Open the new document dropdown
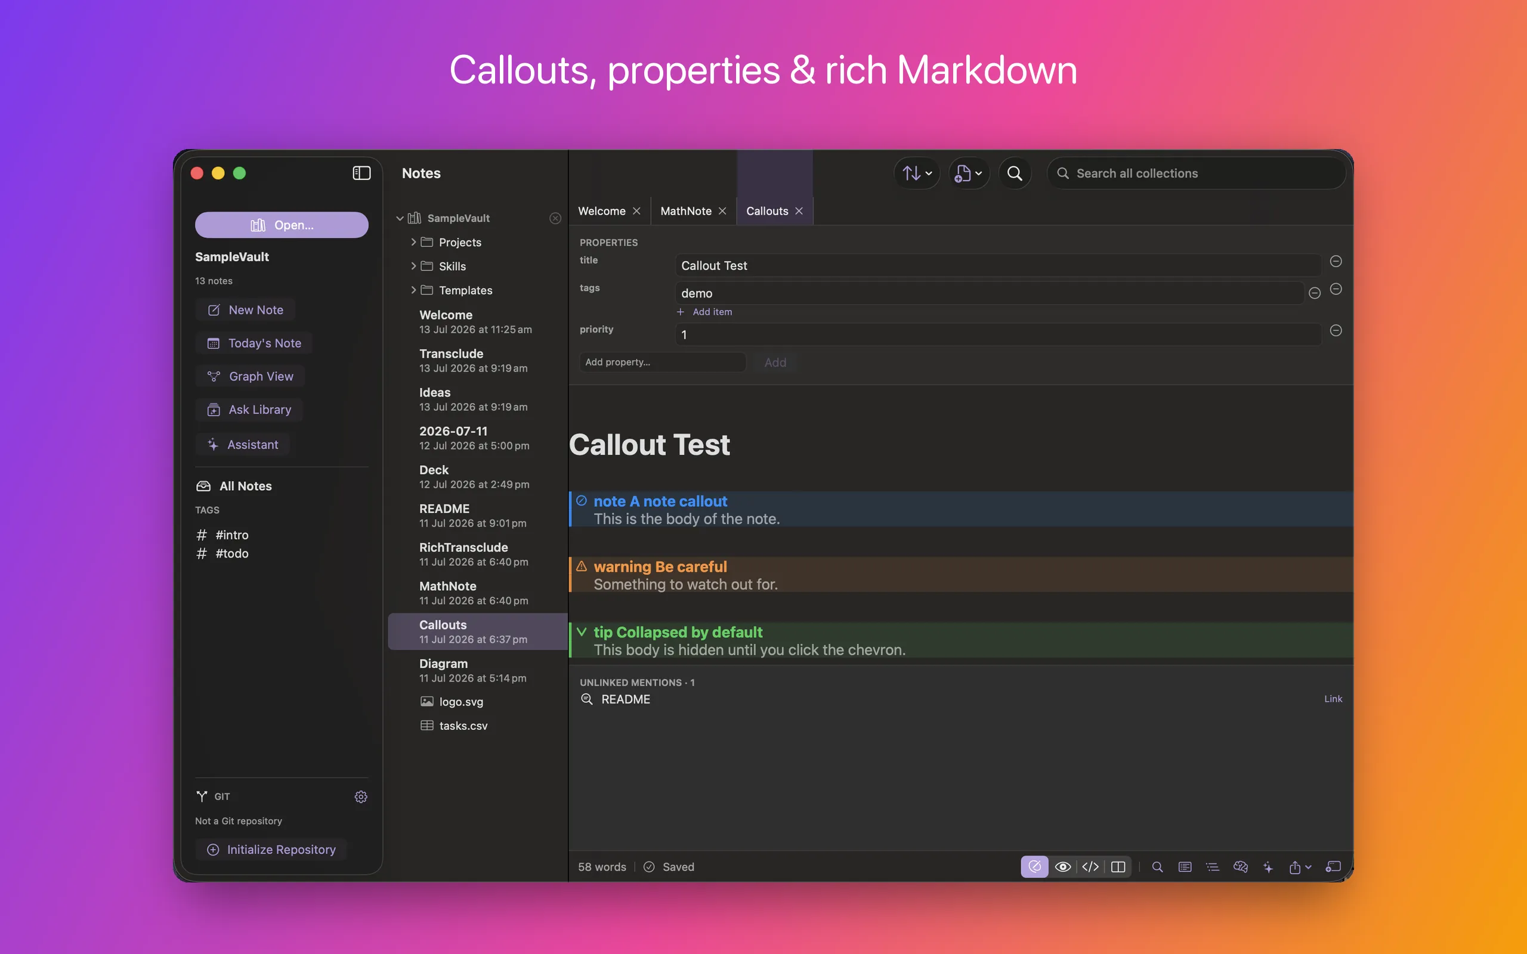 (x=969, y=173)
